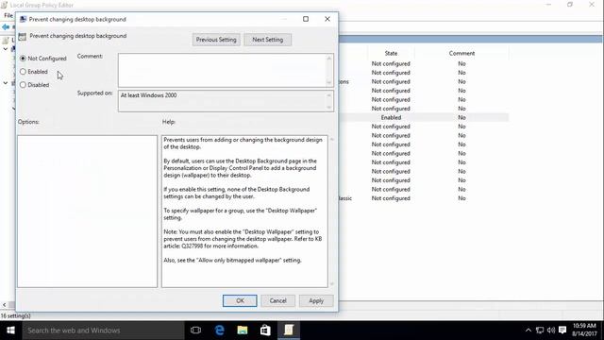Go to Previous Setting
The height and width of the screenshot is (340, 604).
[216, 40]
